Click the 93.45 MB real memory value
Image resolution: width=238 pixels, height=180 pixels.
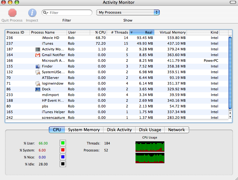[145, 38]
